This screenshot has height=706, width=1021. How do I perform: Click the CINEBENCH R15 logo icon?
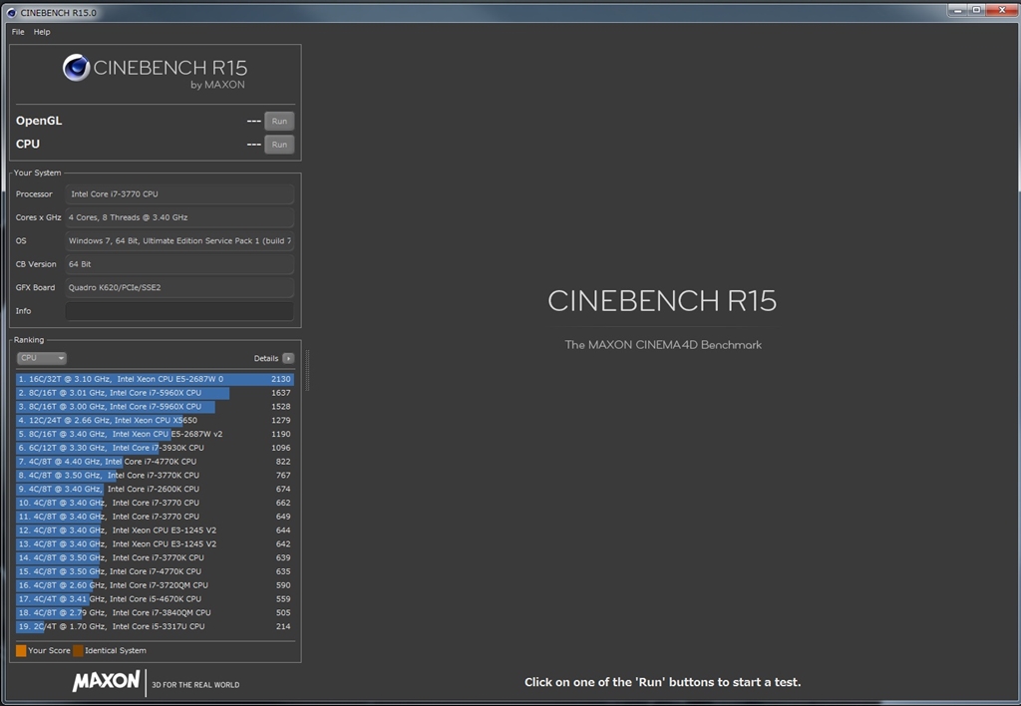coord(78,69)
